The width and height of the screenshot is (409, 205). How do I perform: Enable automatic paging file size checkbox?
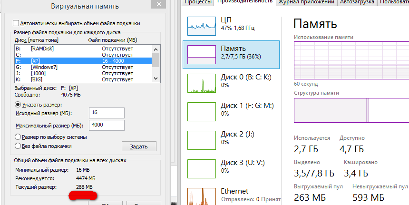(x=17, y=23)
